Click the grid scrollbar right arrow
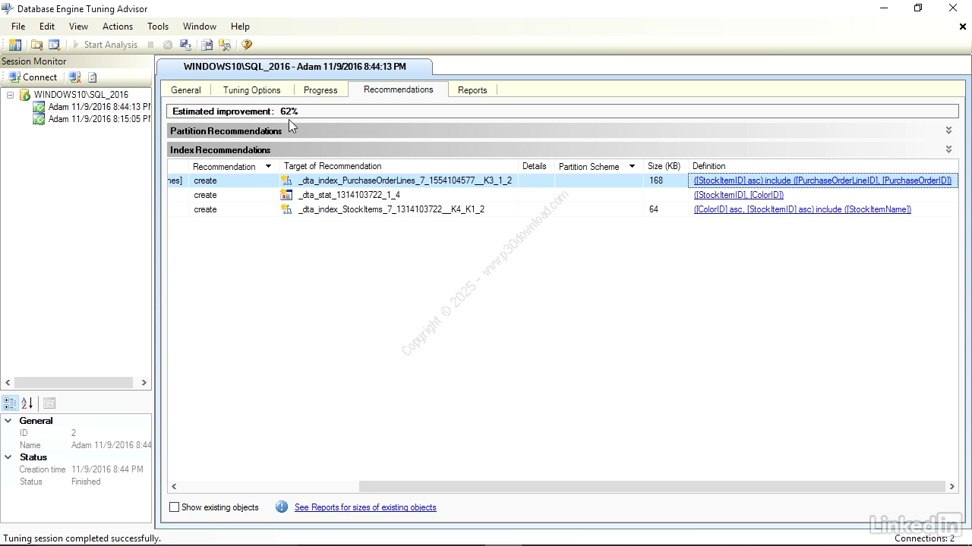972x546 pixels. pyautogui.click(x=952, y=486)
